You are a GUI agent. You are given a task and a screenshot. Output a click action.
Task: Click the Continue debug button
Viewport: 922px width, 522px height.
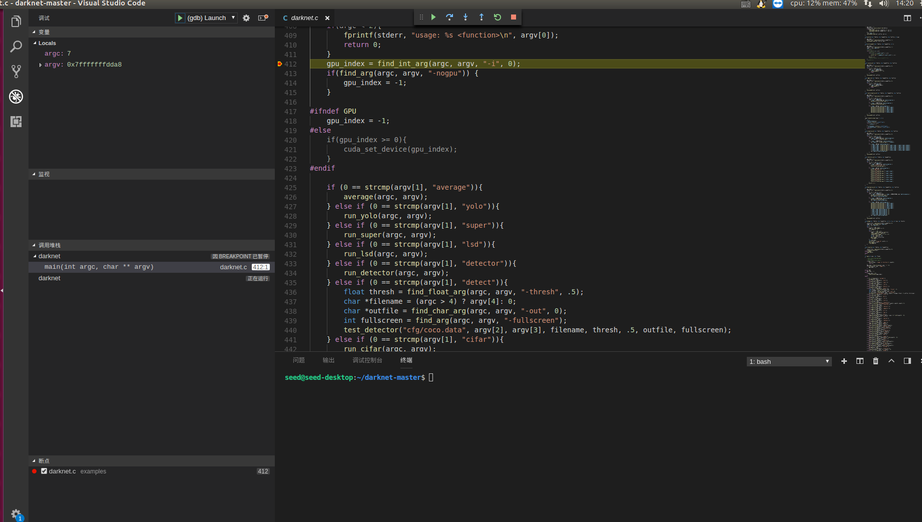coord(433,17)
